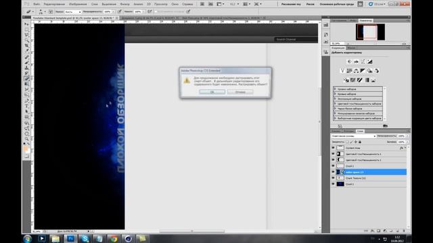Viewport: 433px width, 243px height.
Task: Select the Rectangular Marquee tool
Action: coord(27,30)
